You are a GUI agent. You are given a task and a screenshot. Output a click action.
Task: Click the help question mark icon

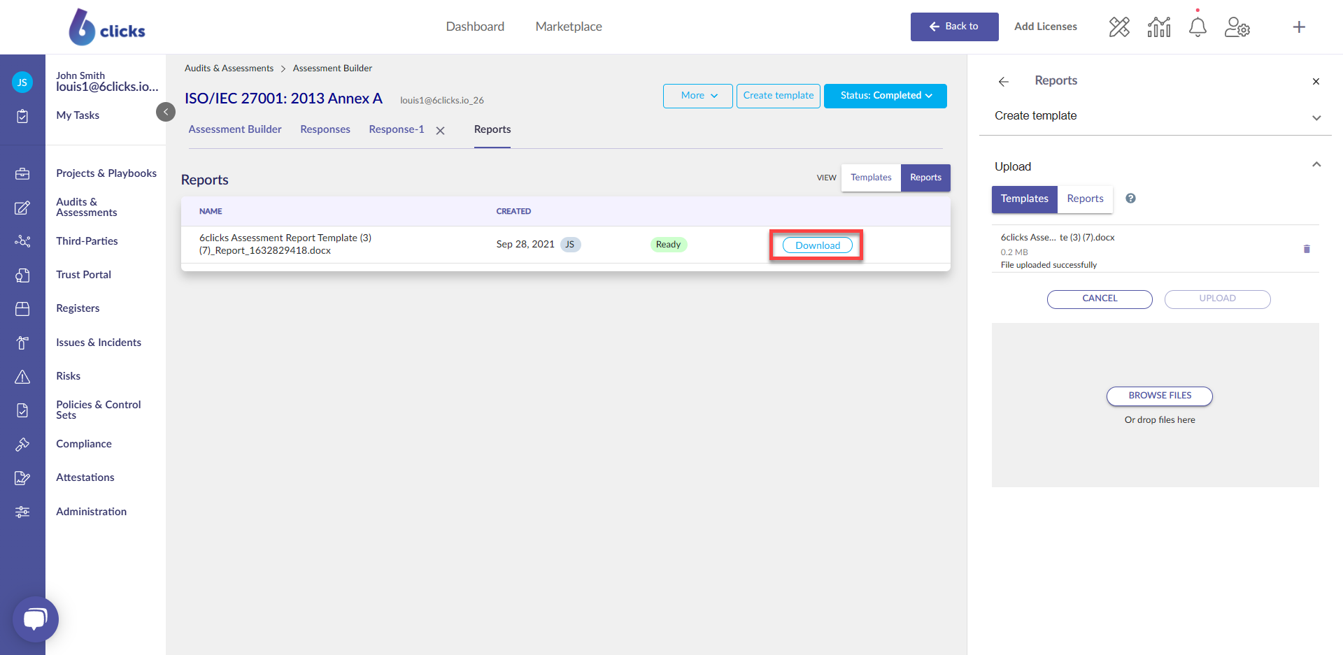tap(1130, 199)
